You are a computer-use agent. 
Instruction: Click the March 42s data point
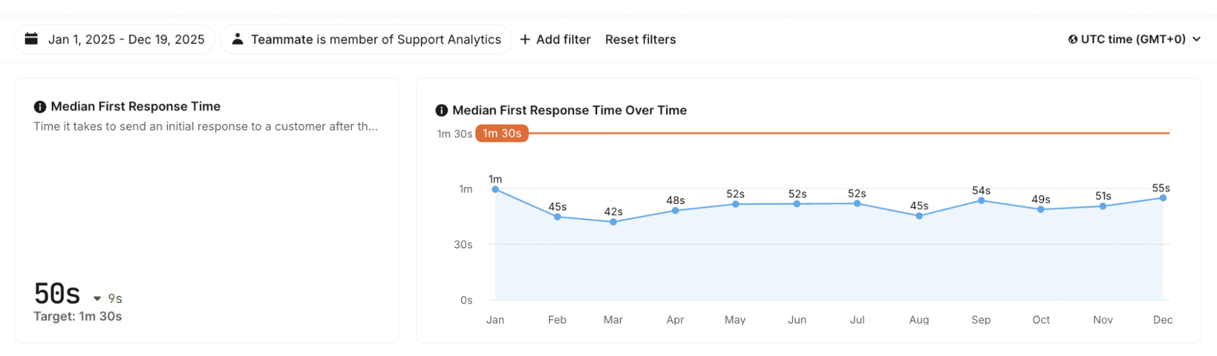point(613,222)
